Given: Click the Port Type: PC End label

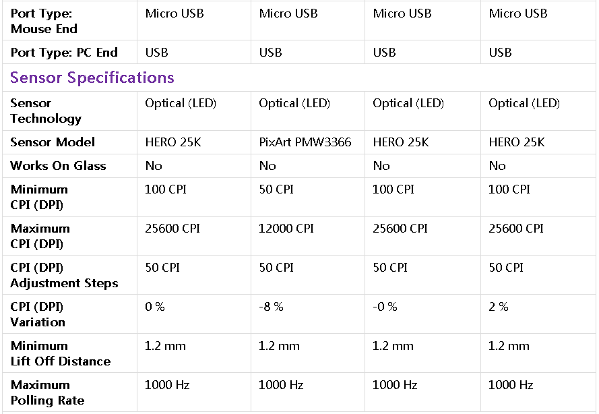Looking at the screenshot, I should 64,53.
